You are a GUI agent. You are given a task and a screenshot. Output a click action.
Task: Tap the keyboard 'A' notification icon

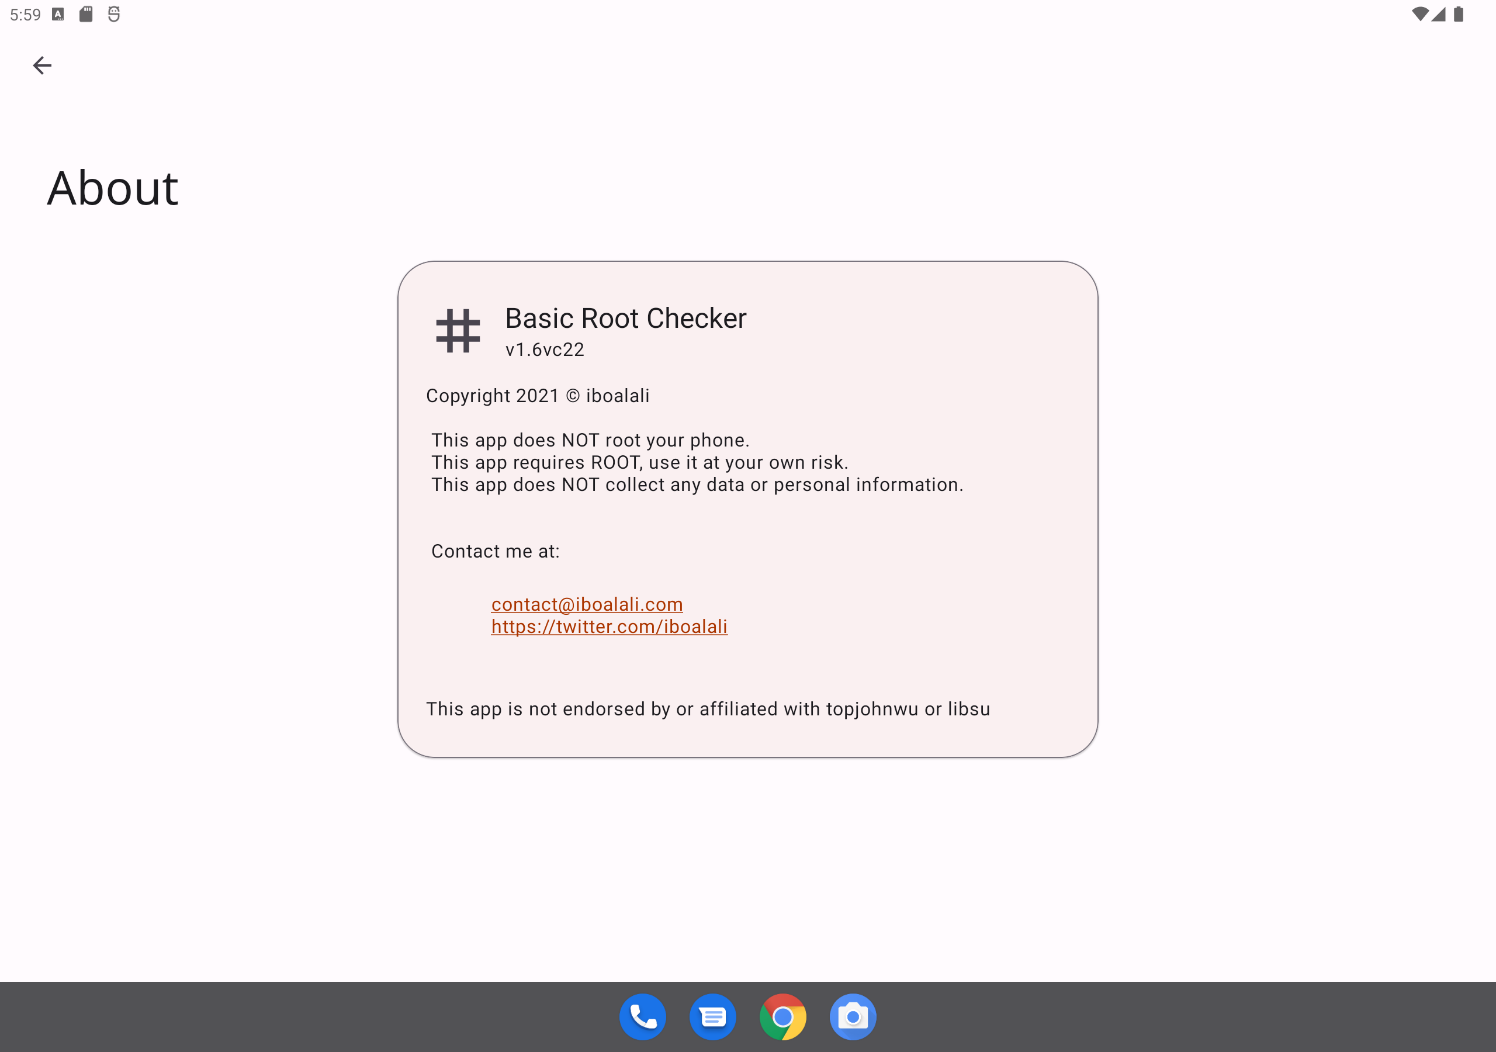pyautogui.click(x=58, y=15)
